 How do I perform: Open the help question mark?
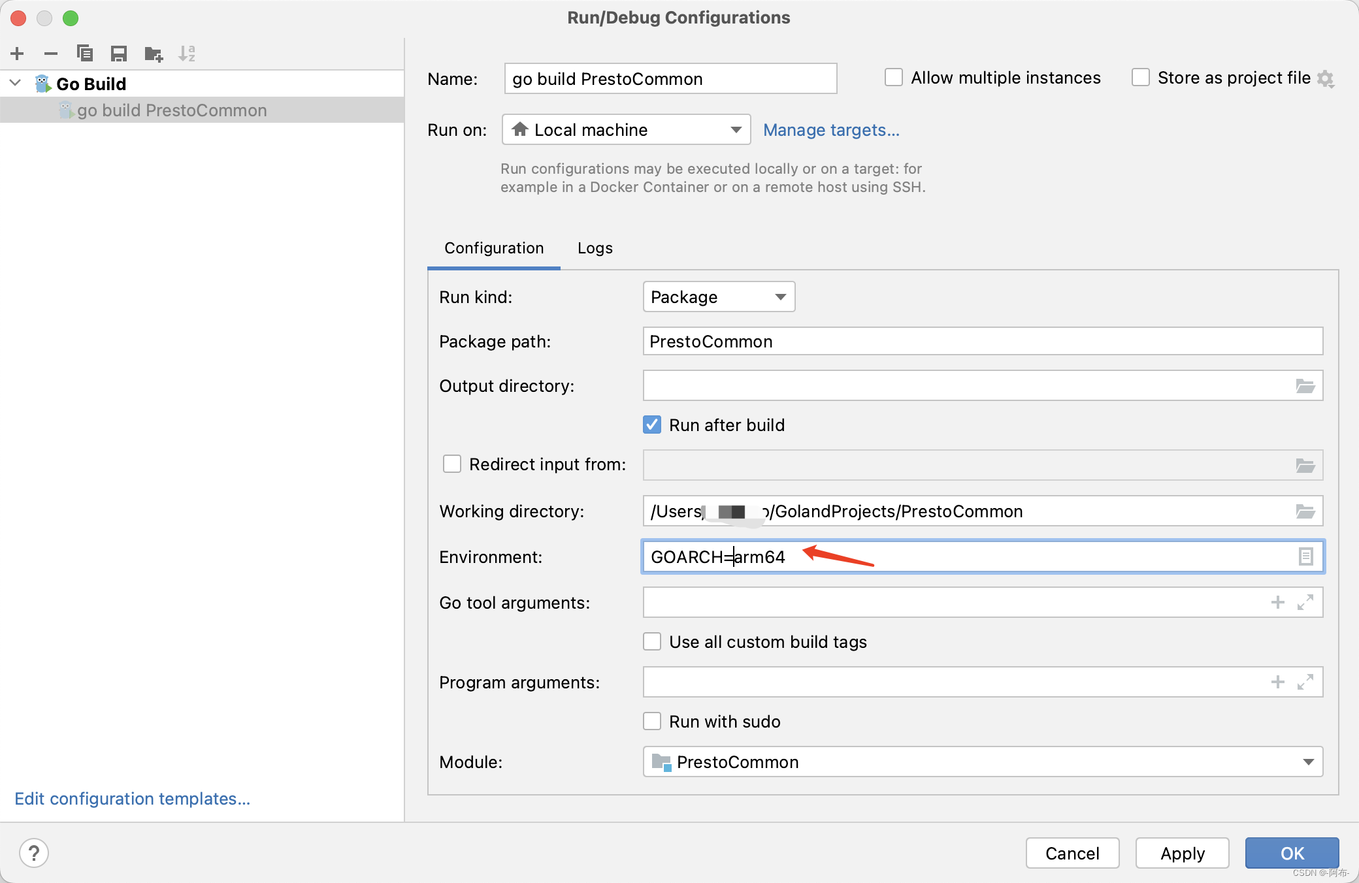pyautogui.click(x=34, y=852)
